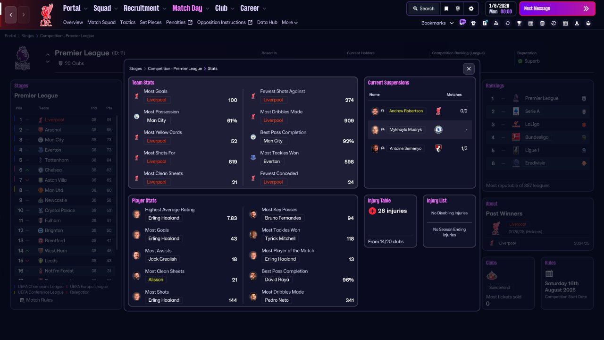Click 'Stages' in the popup breadcrumb

click(135, 68)
